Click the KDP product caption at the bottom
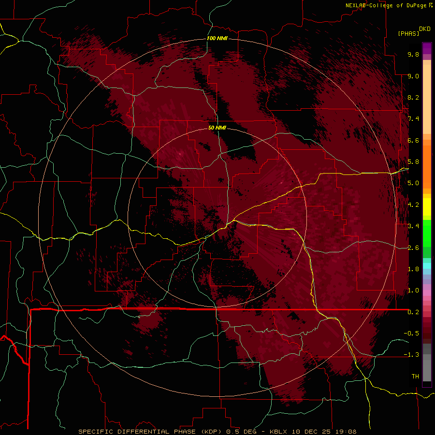Viewport: 435px width, 435px height. pyautogui.click(x=217, y=432)
